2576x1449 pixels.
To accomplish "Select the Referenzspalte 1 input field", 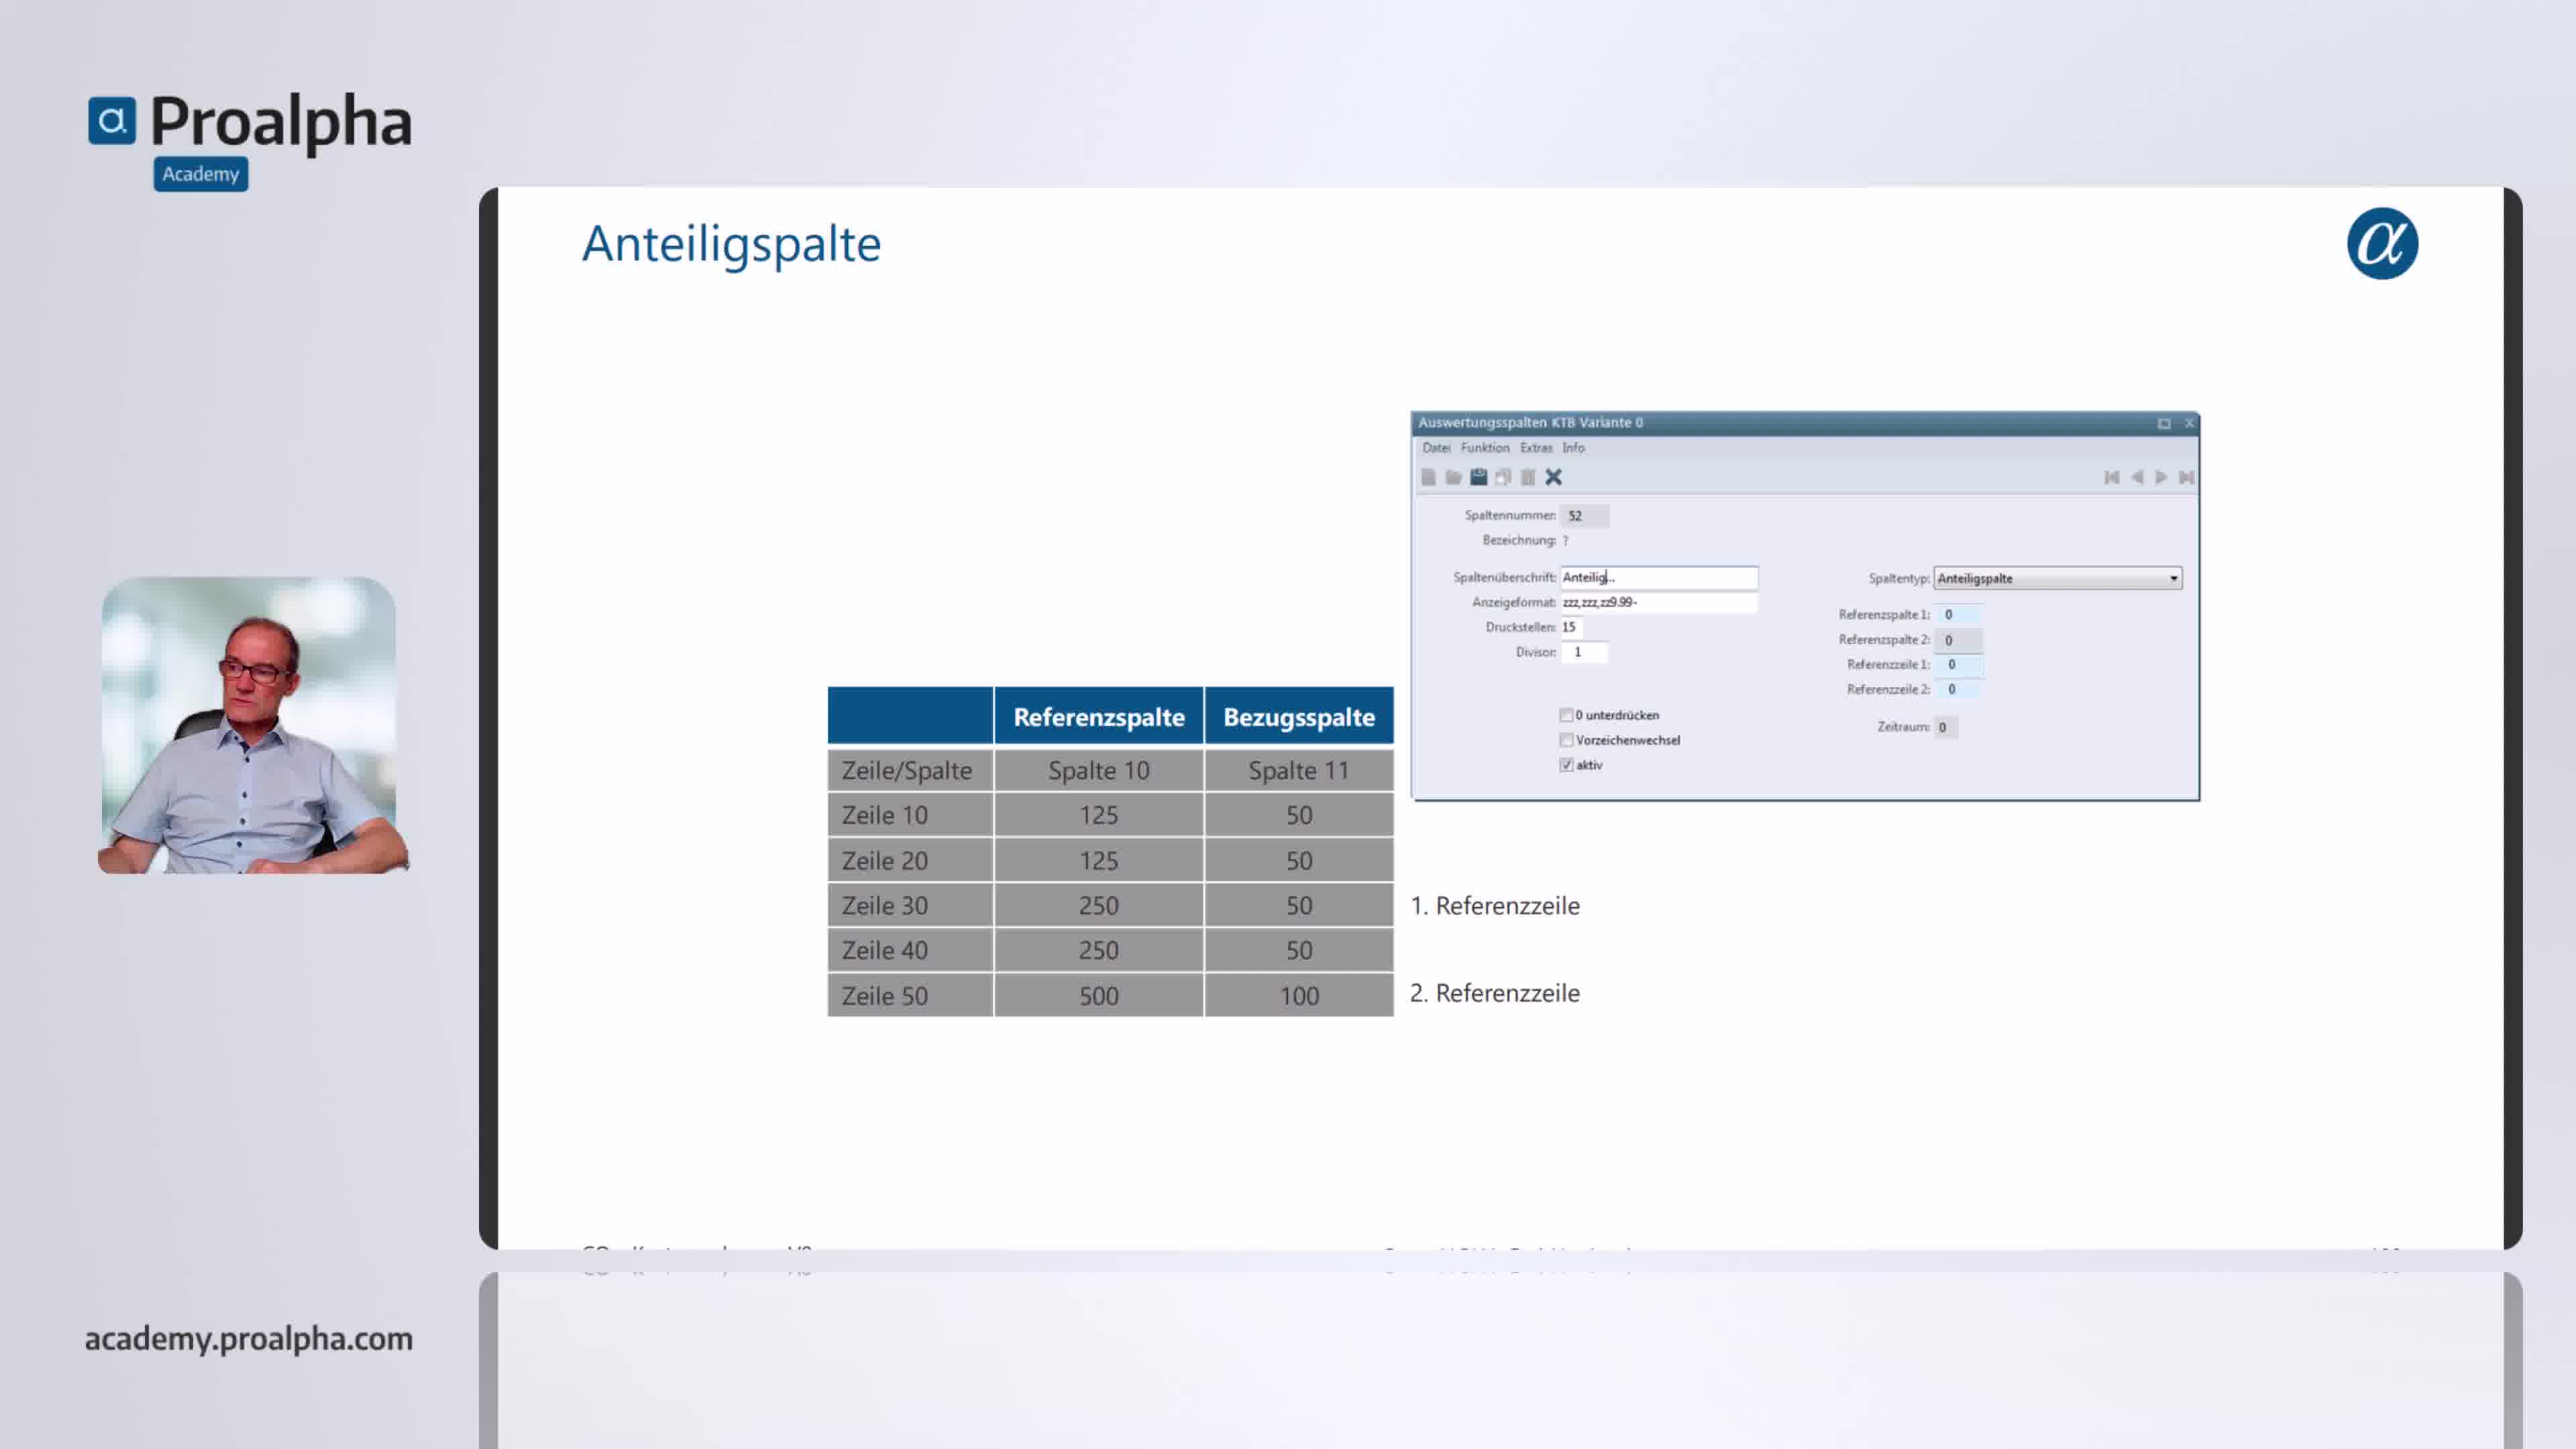I will 1958,614.
